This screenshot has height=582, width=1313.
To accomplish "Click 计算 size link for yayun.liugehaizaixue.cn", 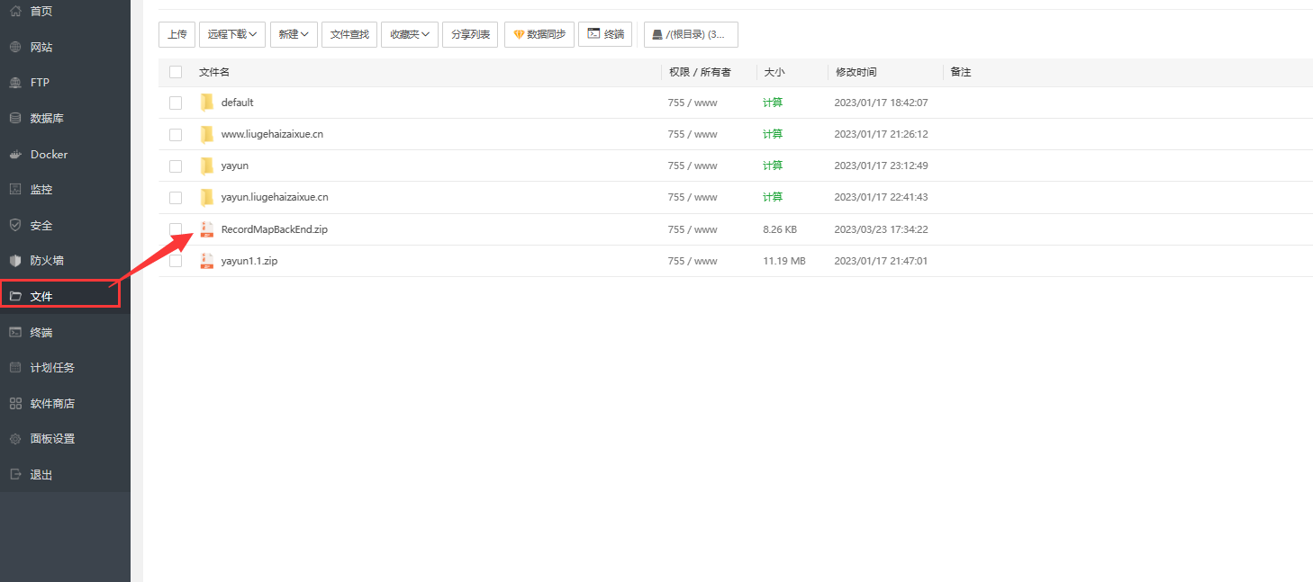I will point(773,197).
